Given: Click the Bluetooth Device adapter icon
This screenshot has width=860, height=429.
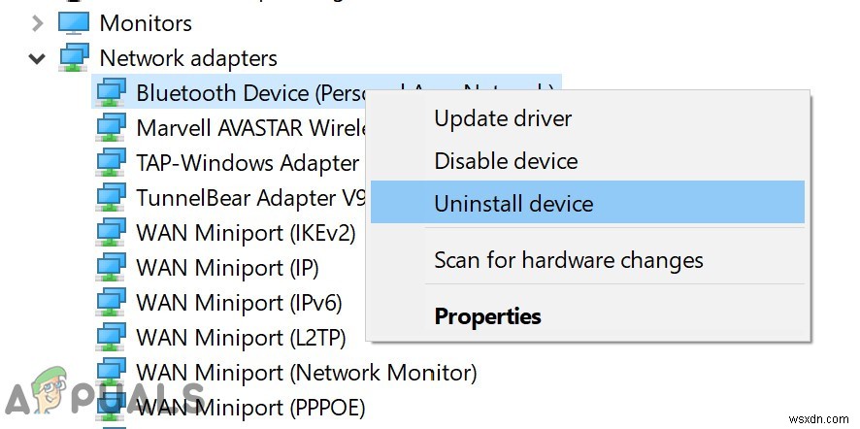Looking at the screenshot, I should tap(113, 93).
